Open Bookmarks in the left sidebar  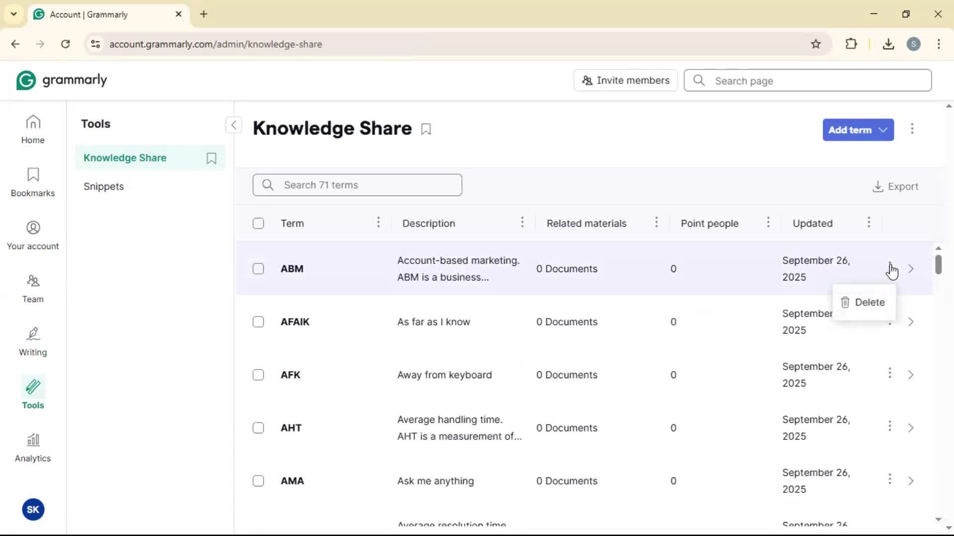[33, 182]
